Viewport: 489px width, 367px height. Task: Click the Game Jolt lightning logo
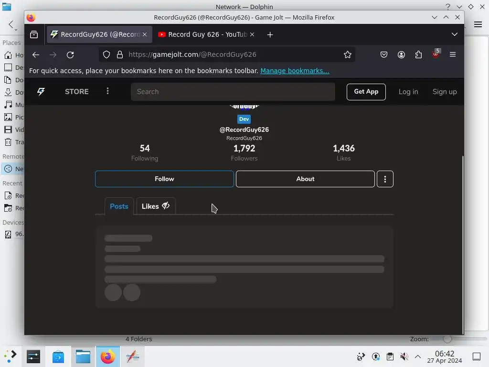coord(41,91)
